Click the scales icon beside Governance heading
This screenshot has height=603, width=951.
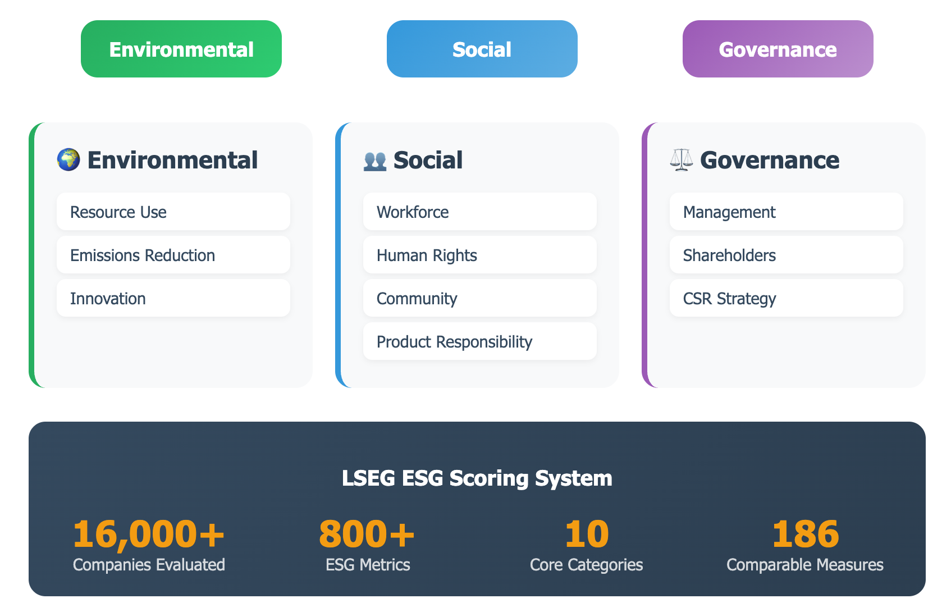681,160
